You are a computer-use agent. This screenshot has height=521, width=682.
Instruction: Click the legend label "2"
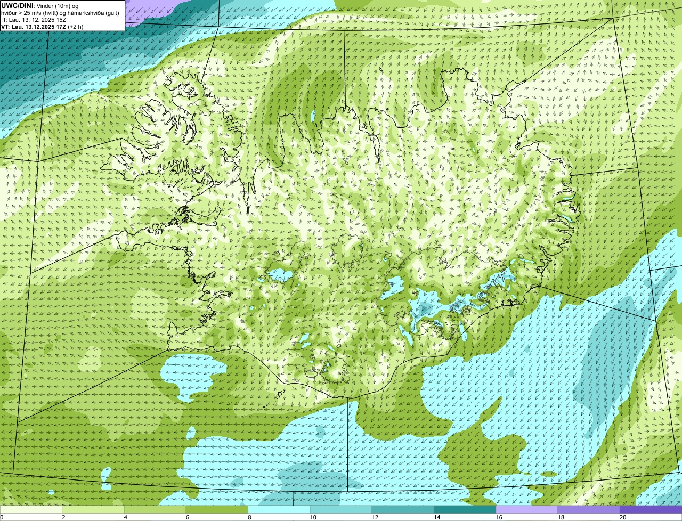pos(63,517)
